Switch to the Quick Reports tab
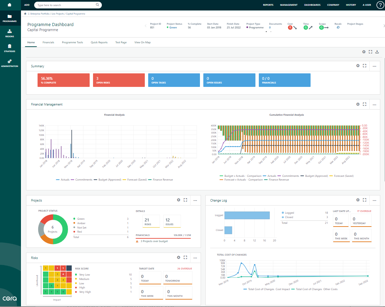 [99, 43]
